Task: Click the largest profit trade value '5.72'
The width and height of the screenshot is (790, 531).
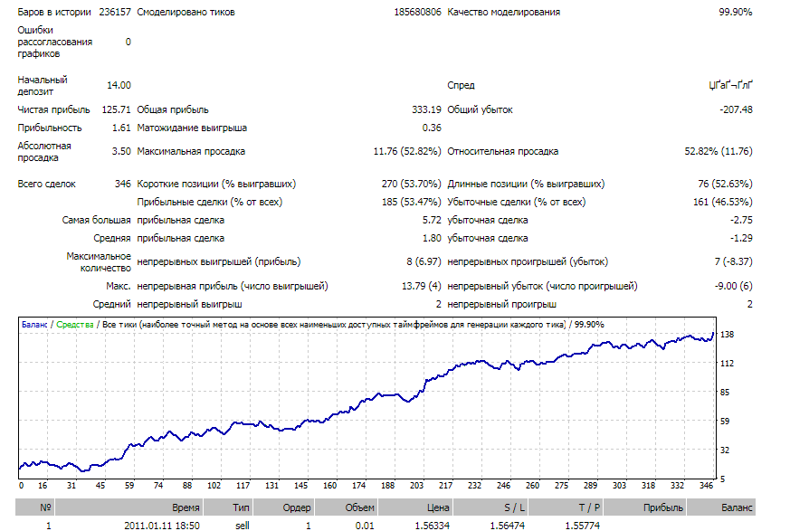Action: click(432, 220)
